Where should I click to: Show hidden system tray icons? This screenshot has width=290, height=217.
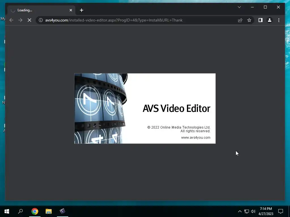tap(240, 211)
